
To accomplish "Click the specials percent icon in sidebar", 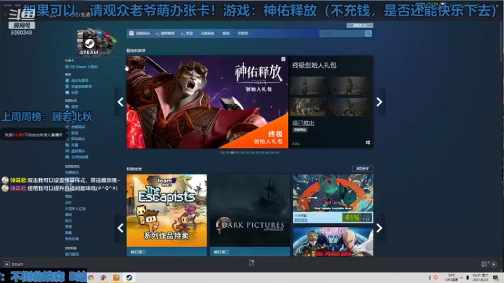I will (67, 145).
